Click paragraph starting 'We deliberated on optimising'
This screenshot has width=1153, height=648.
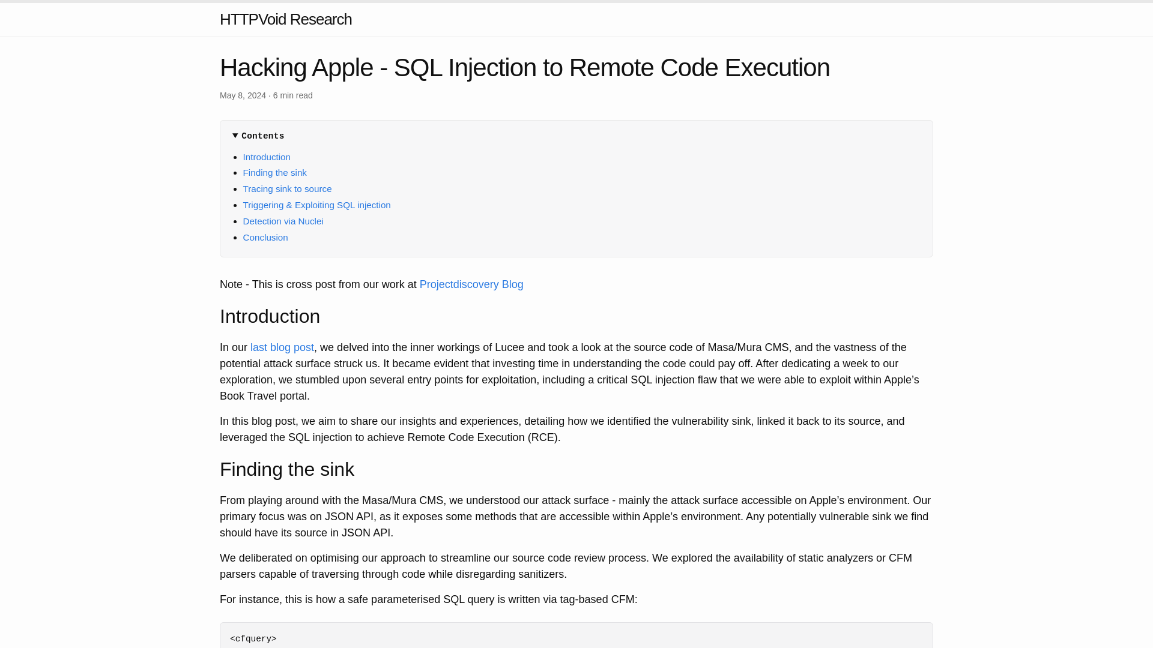[x=566, y=566]
